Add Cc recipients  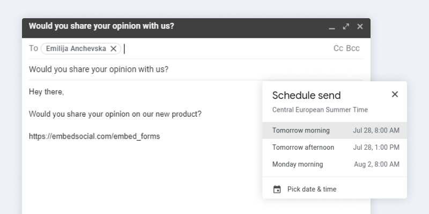pyautogui.click(x=338, y=49)
